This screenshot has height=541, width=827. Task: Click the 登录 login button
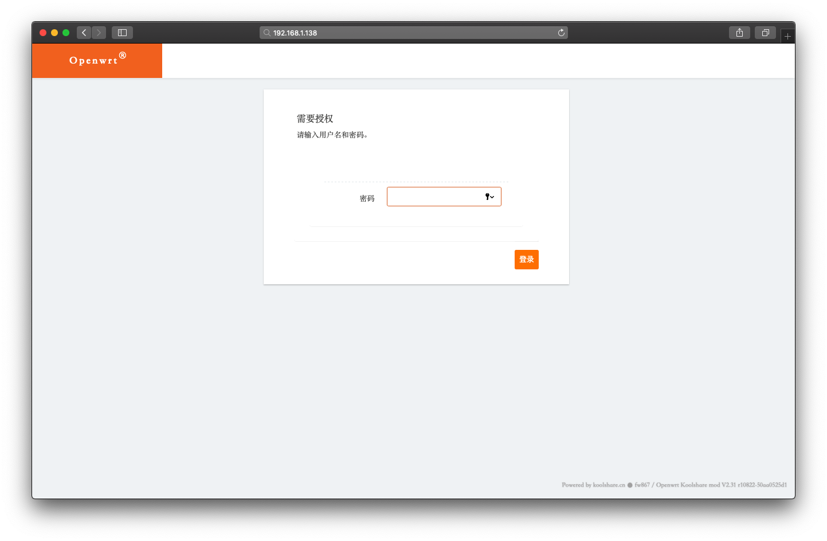point(526,260)
